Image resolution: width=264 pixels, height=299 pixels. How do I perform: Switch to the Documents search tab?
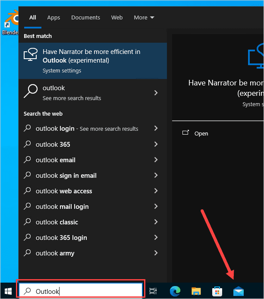pyautogui.click(x=85, y=18)
